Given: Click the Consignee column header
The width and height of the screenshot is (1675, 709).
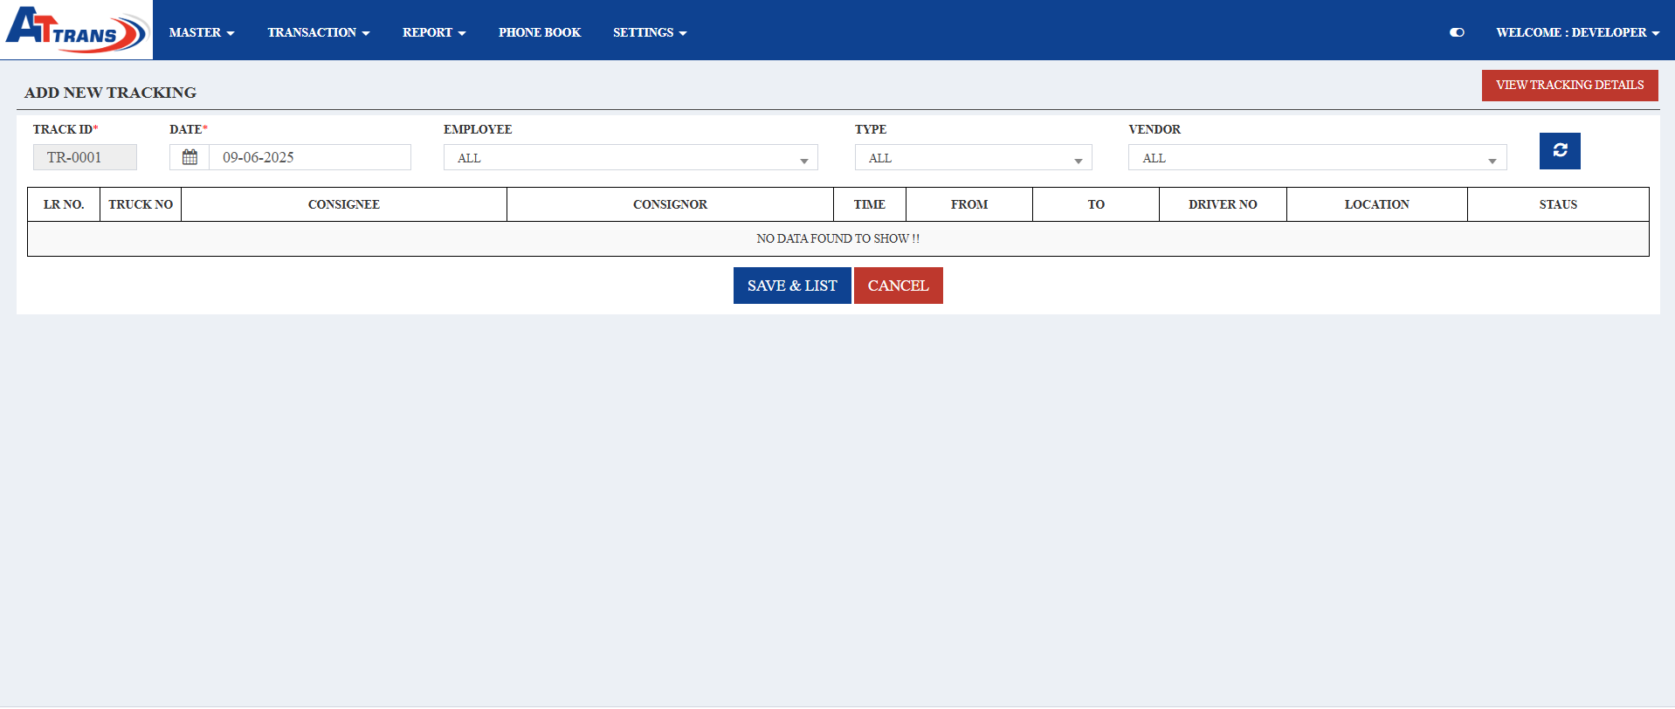Looking at the screenshot, I should [343, 204].
